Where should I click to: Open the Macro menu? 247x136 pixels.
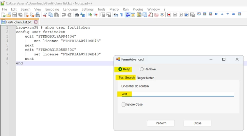(x=114, y=9)
